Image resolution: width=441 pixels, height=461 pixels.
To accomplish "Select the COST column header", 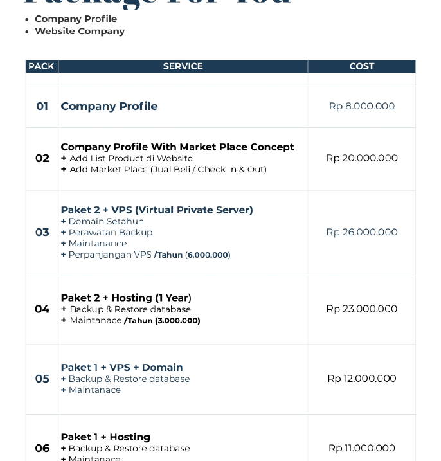I will tap(361, 66).
